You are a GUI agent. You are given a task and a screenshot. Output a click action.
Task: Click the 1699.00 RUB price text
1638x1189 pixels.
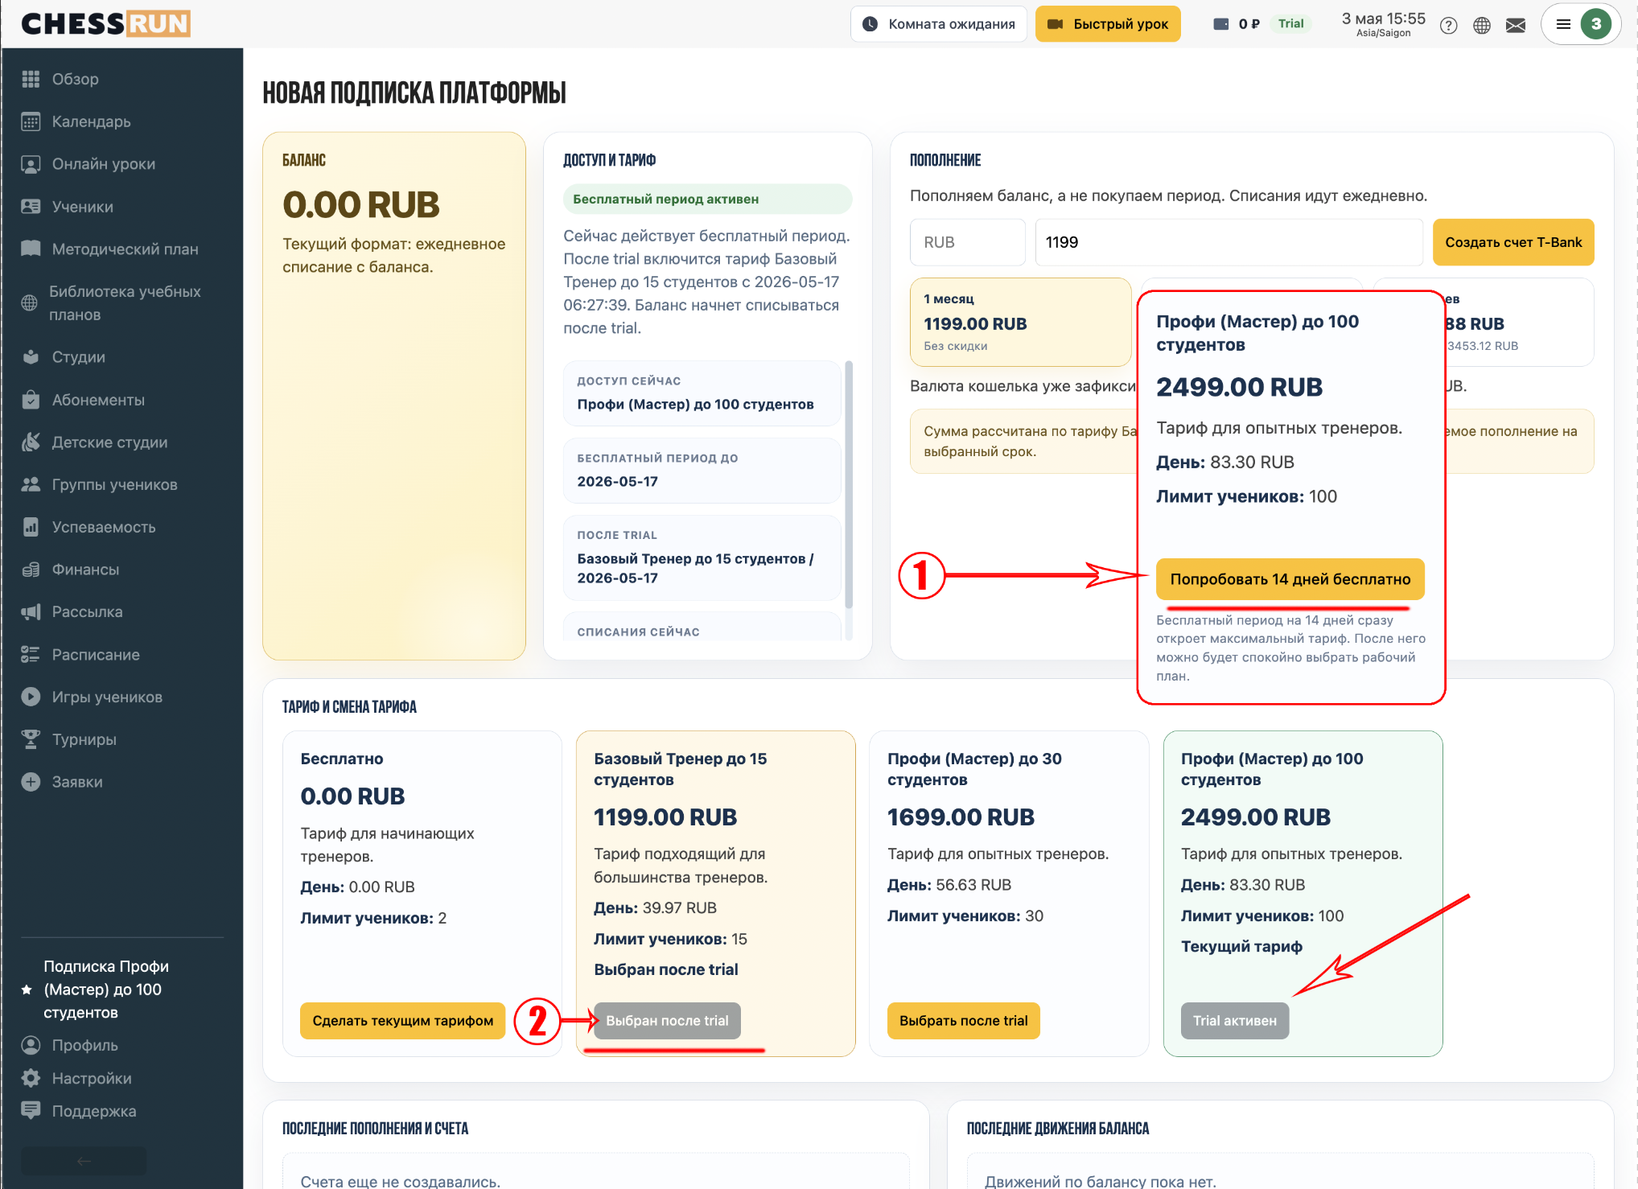pyautogui.click(x=961, y=817)
